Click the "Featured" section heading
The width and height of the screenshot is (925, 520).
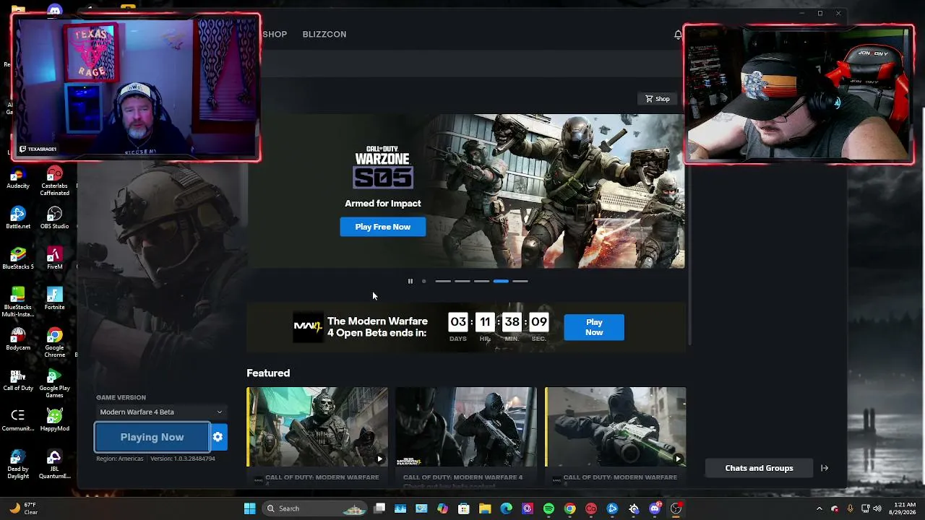[268, 373]
